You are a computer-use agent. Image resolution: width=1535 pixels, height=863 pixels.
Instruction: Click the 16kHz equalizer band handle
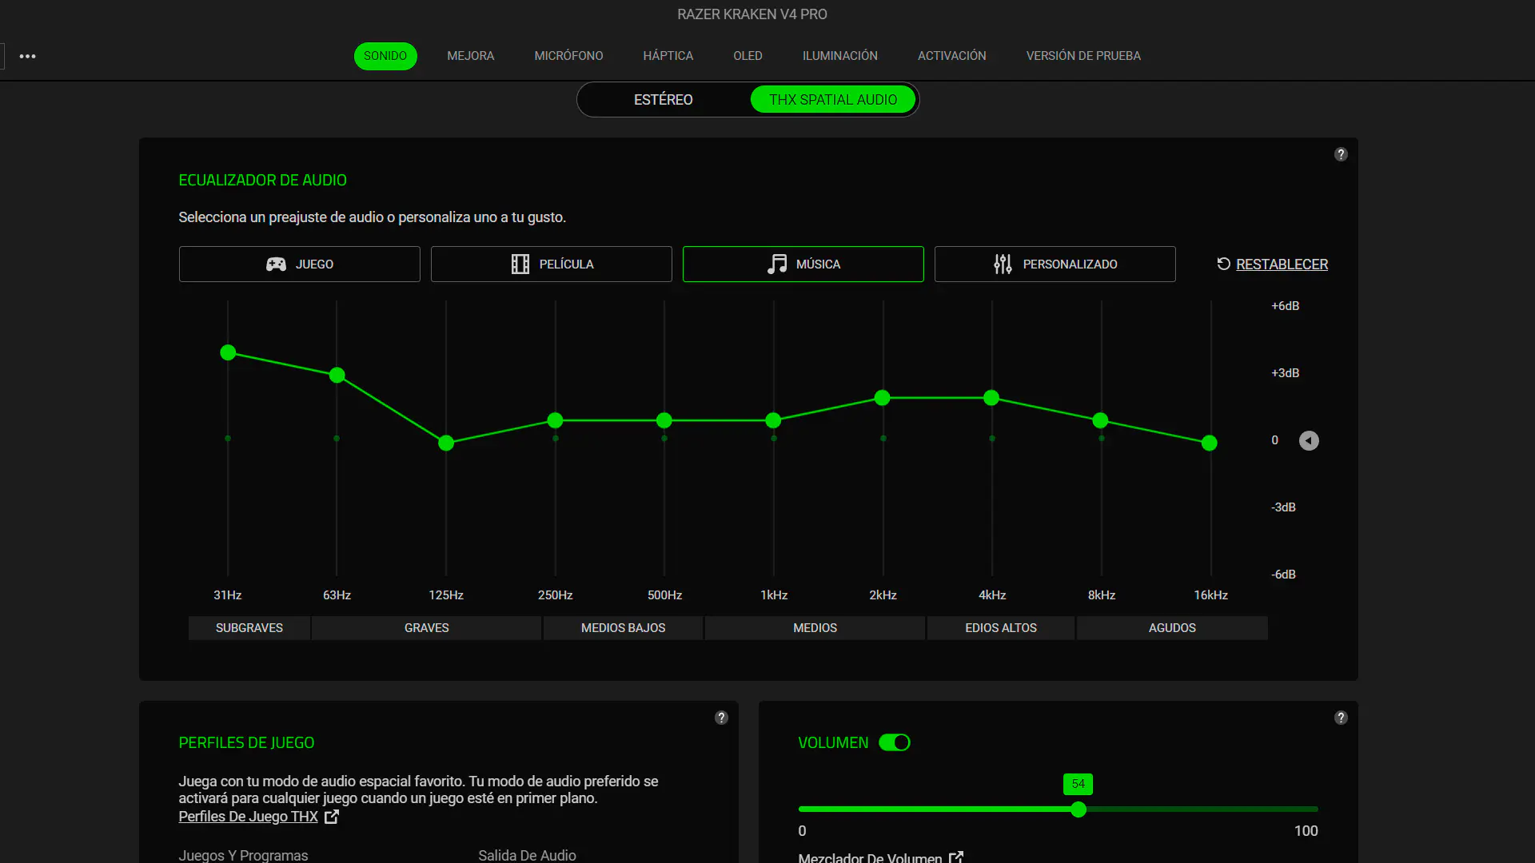[1210, 443]
